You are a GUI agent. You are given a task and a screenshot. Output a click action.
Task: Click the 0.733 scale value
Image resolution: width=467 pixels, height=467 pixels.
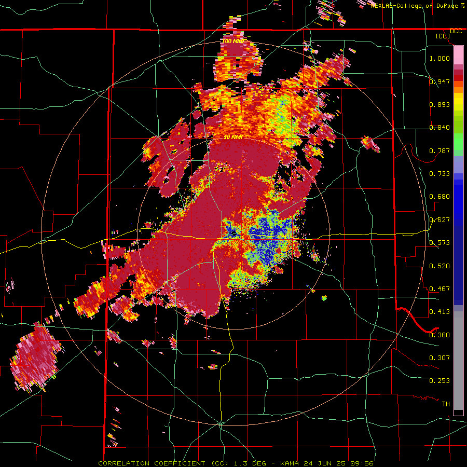[x=439, y=174]
